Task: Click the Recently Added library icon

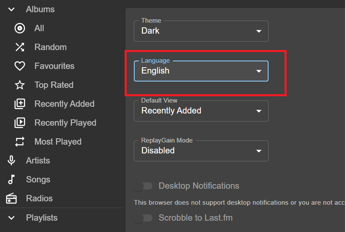Action: (x=20, y=104)
